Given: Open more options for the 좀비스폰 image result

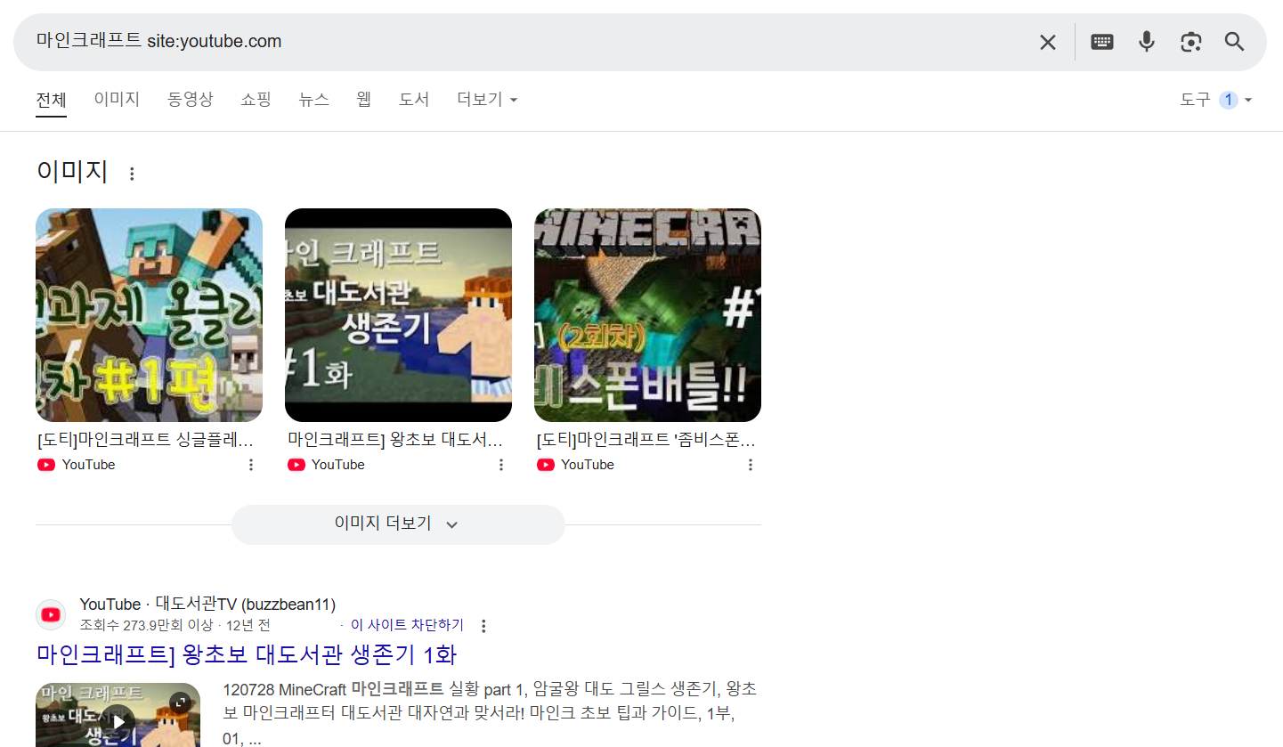Looking at the screenshot, I should (x=751, y=465).
